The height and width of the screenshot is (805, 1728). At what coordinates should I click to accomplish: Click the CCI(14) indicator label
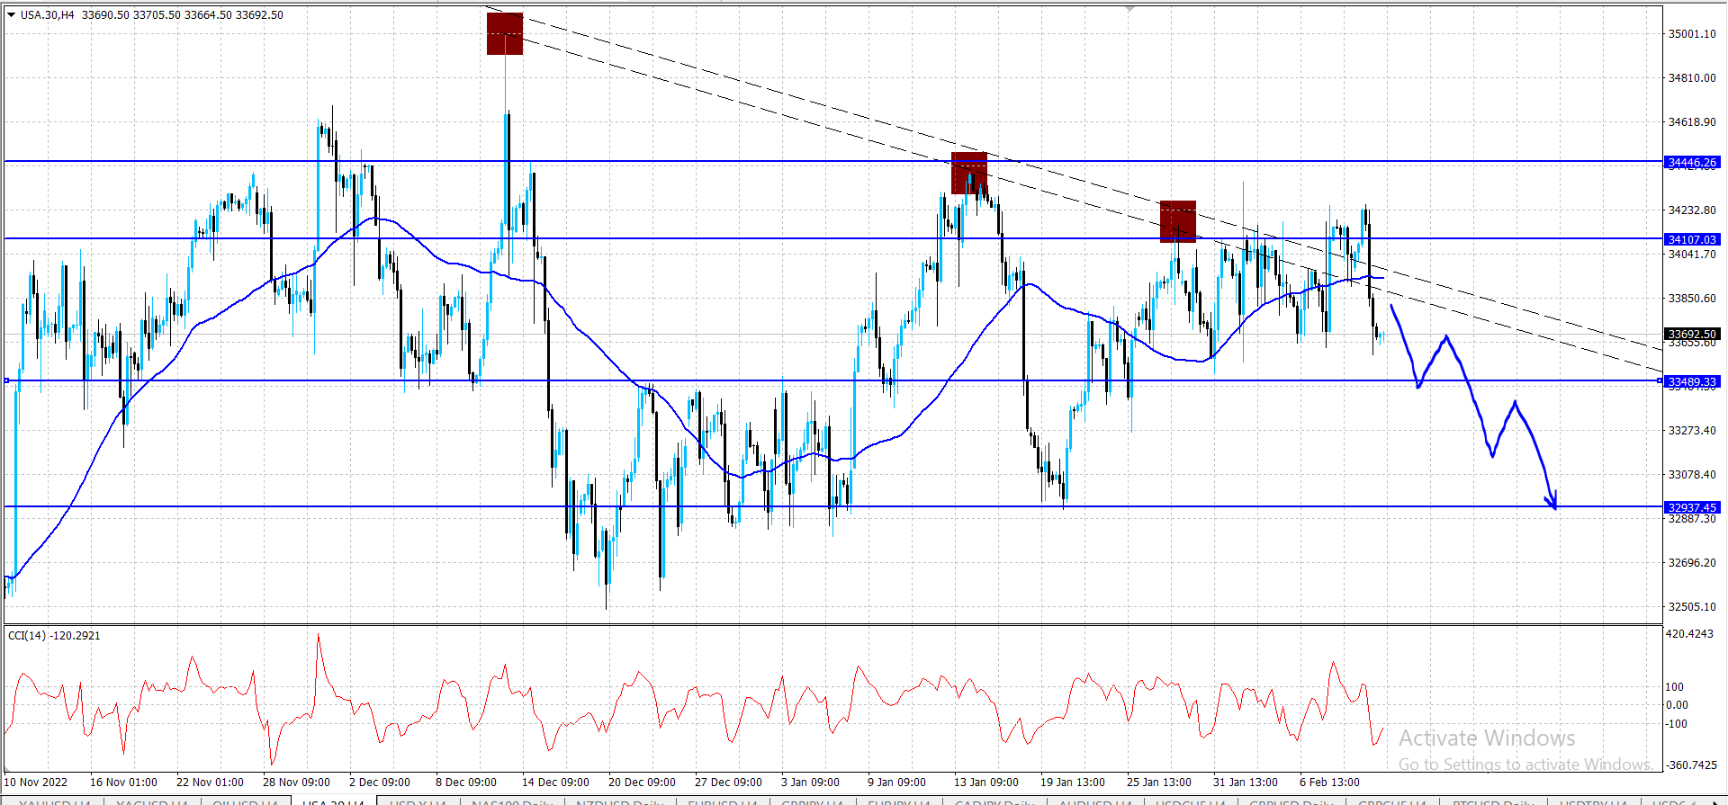point(54,636)
